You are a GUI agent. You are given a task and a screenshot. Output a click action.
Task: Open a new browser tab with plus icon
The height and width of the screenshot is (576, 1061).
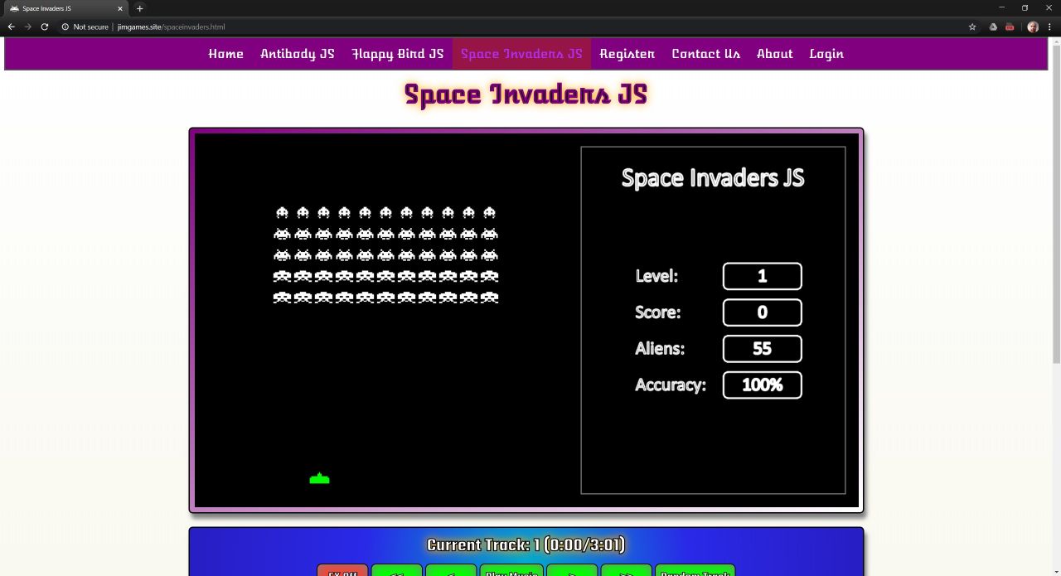point(139,8)
